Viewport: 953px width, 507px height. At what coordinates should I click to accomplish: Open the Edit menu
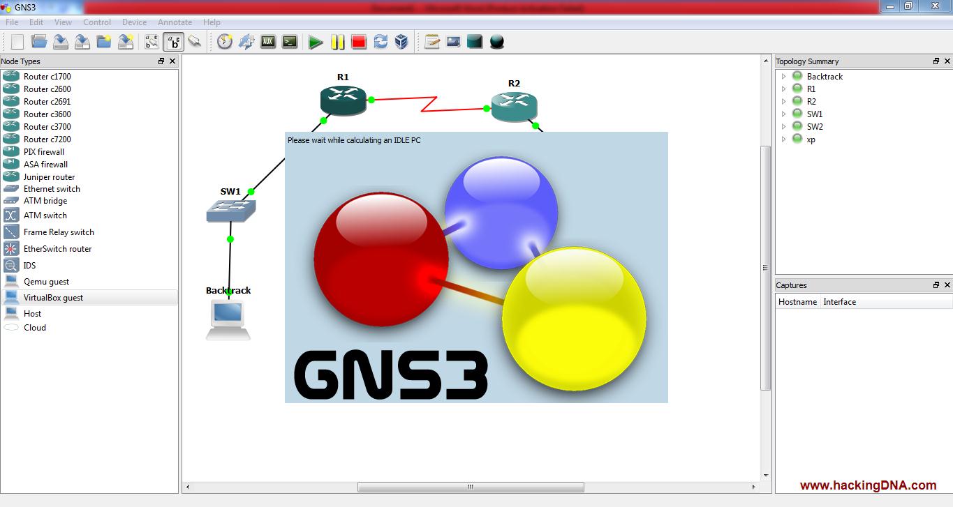[36, 22]
